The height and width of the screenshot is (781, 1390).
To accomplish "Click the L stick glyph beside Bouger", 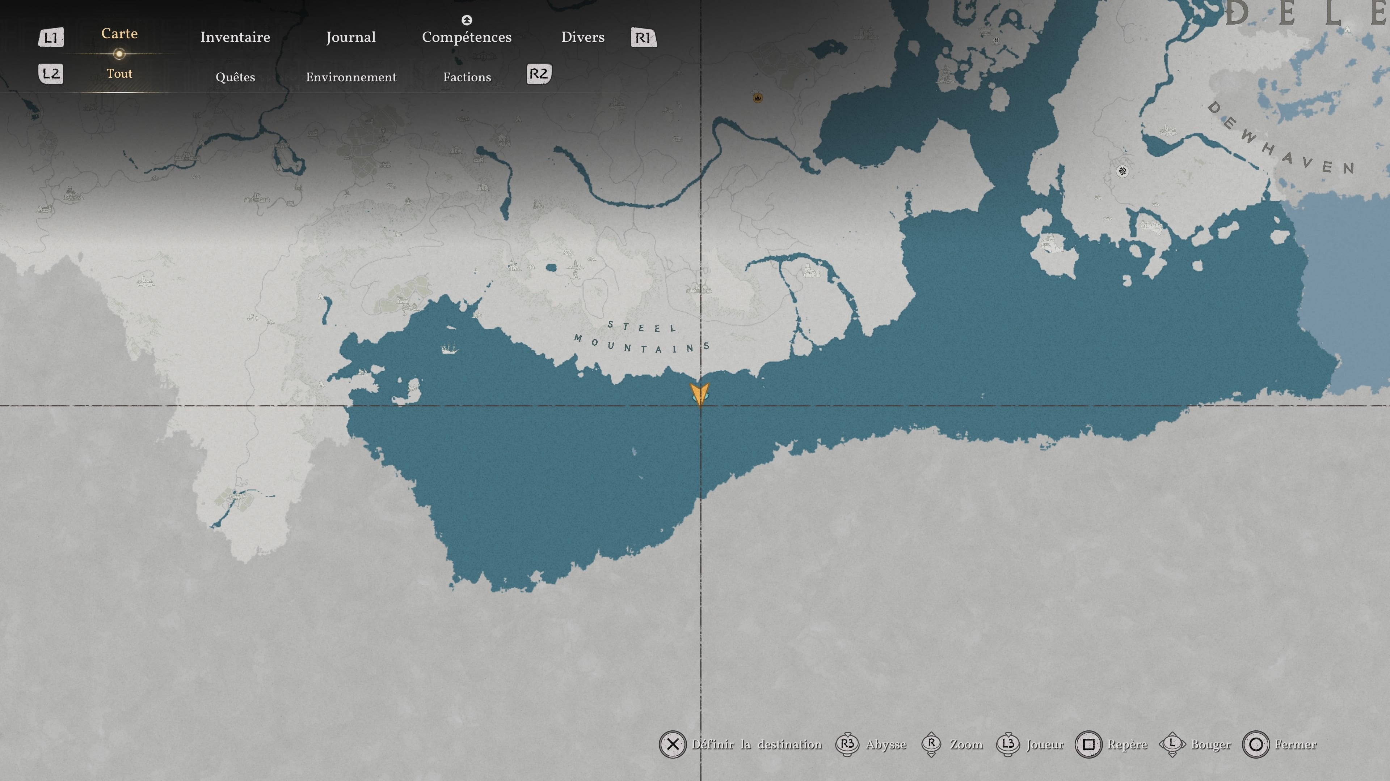I will (x=1172, y=744).
